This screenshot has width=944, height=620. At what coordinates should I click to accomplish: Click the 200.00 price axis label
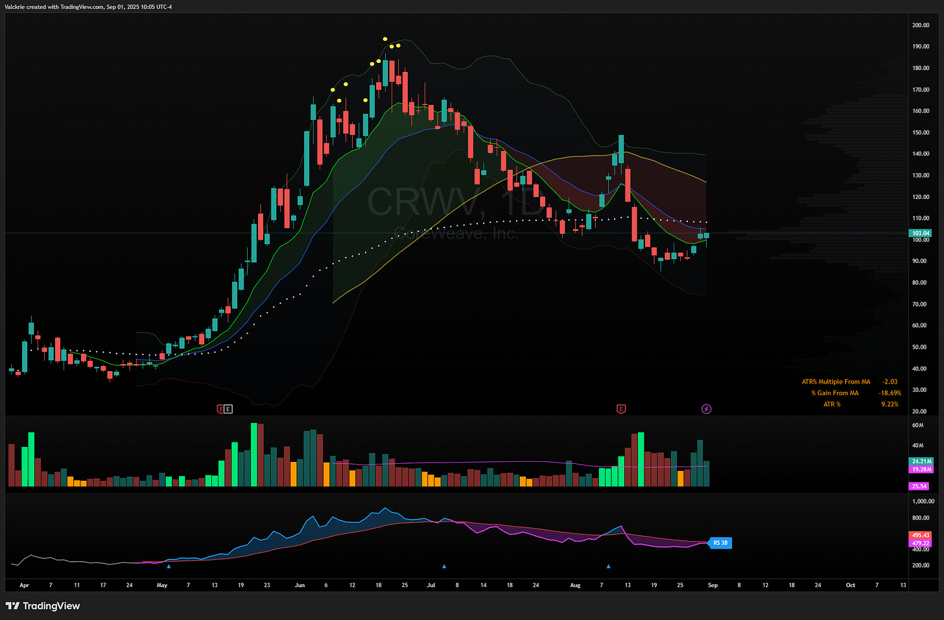[x=921, y=25]
